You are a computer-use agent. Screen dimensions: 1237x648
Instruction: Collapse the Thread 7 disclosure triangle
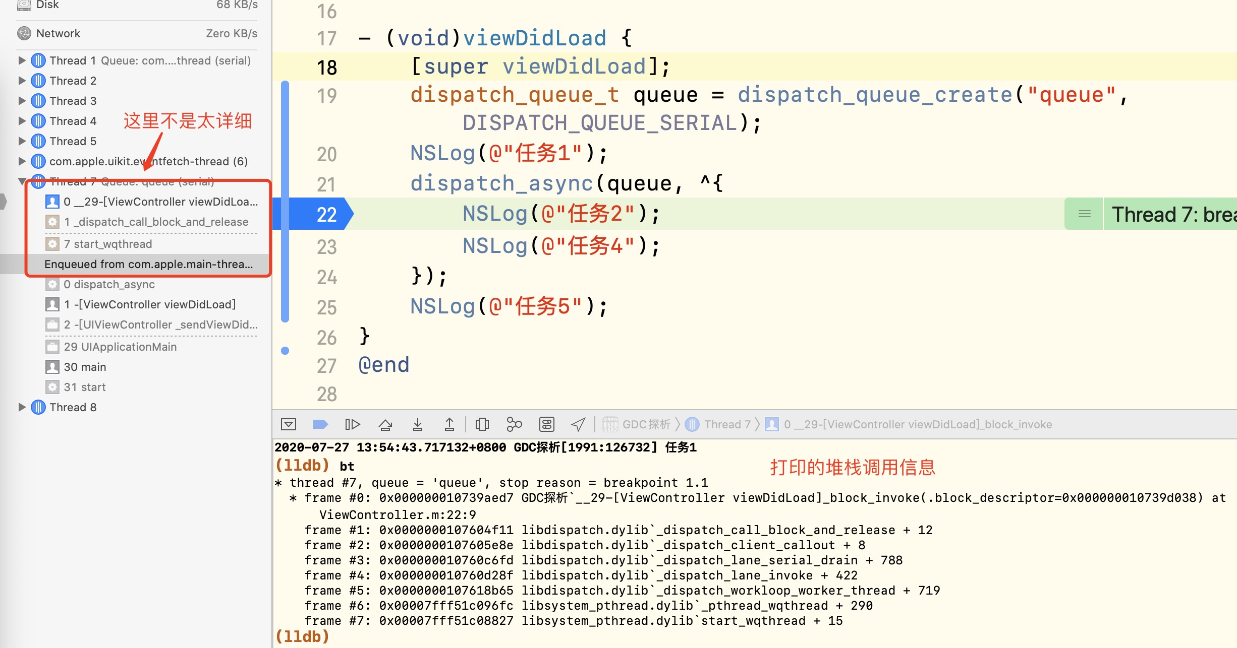(x=22, y=181)
